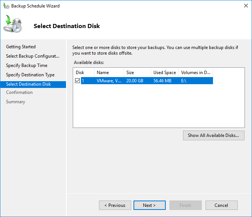Click the large backup disk header icon
The height and width of the screenshot is (217, 252).
click(x=13, y=24)
